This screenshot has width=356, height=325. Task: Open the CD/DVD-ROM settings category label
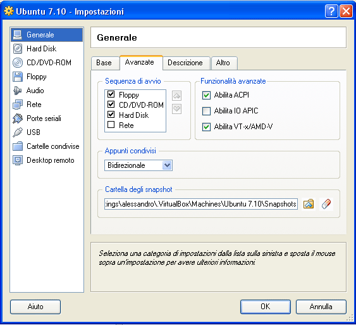(49, 63)
